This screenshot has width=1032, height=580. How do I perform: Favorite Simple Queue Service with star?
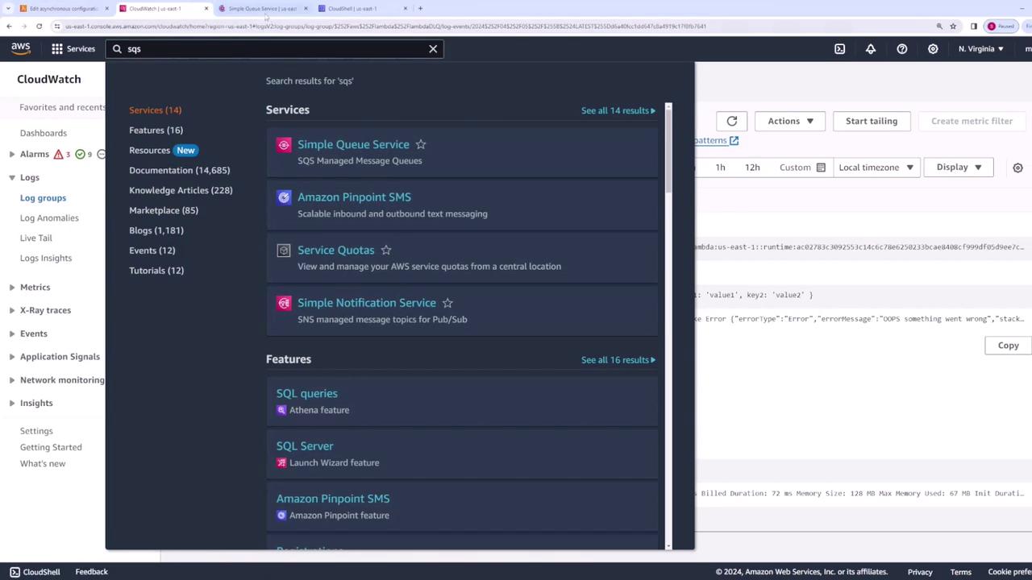[421, 144]
